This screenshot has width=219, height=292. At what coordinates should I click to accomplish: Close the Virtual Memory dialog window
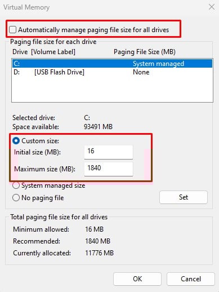point(212,7)
